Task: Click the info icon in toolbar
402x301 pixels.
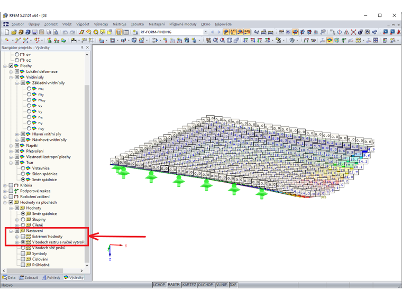Action: pyautogui.click(x=360, y=32)
